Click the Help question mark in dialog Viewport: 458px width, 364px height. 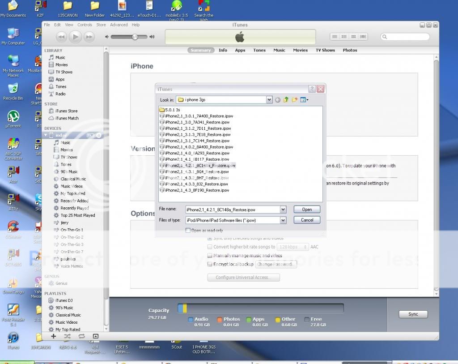coord(312,89)
